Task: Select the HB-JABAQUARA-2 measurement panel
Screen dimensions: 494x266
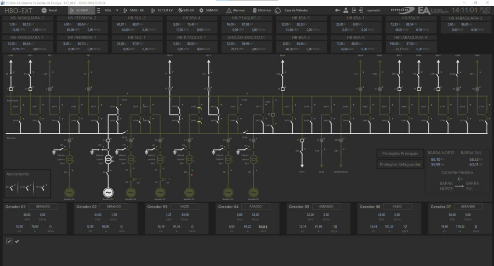Action: (27, 24)
